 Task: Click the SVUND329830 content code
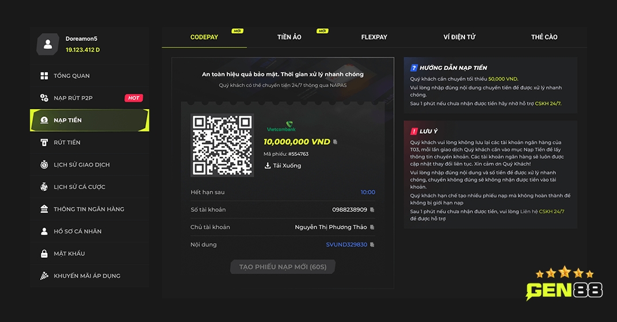click(346, 244)
